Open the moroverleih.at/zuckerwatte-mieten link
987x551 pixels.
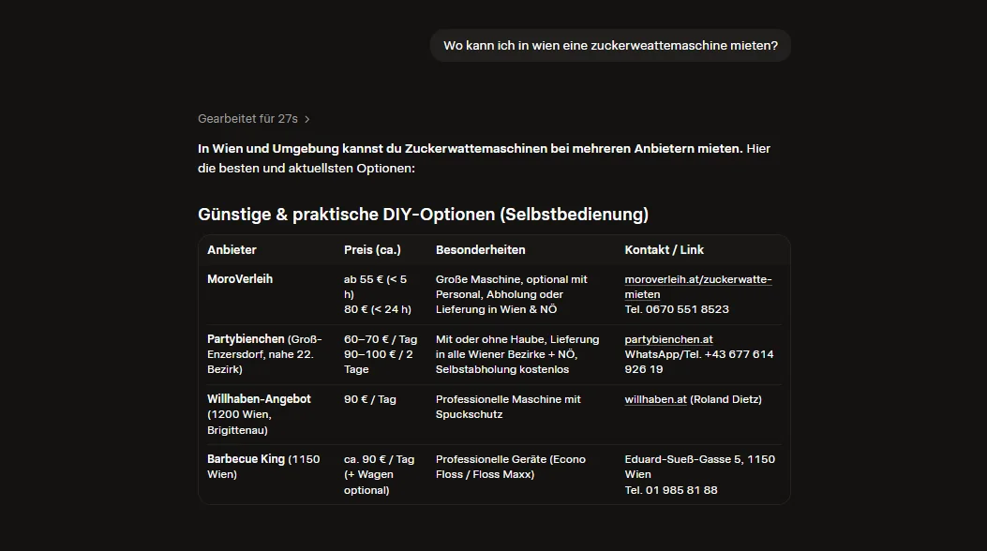tap(698, 287)
